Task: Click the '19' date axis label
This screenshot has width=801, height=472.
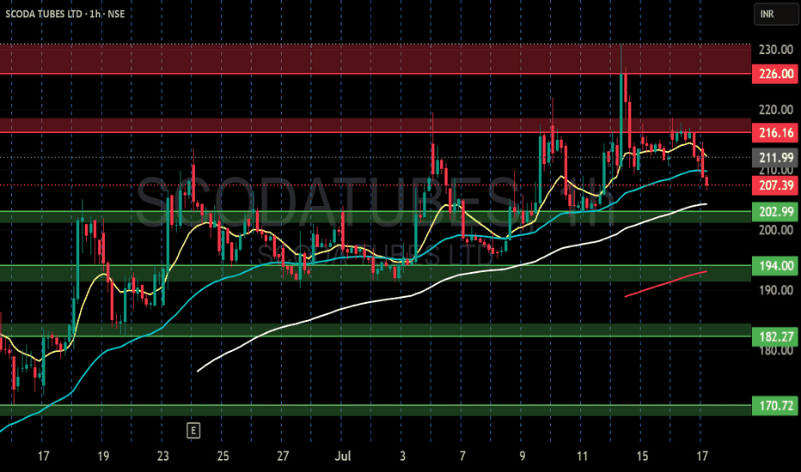Action: (x=103, y=456)
